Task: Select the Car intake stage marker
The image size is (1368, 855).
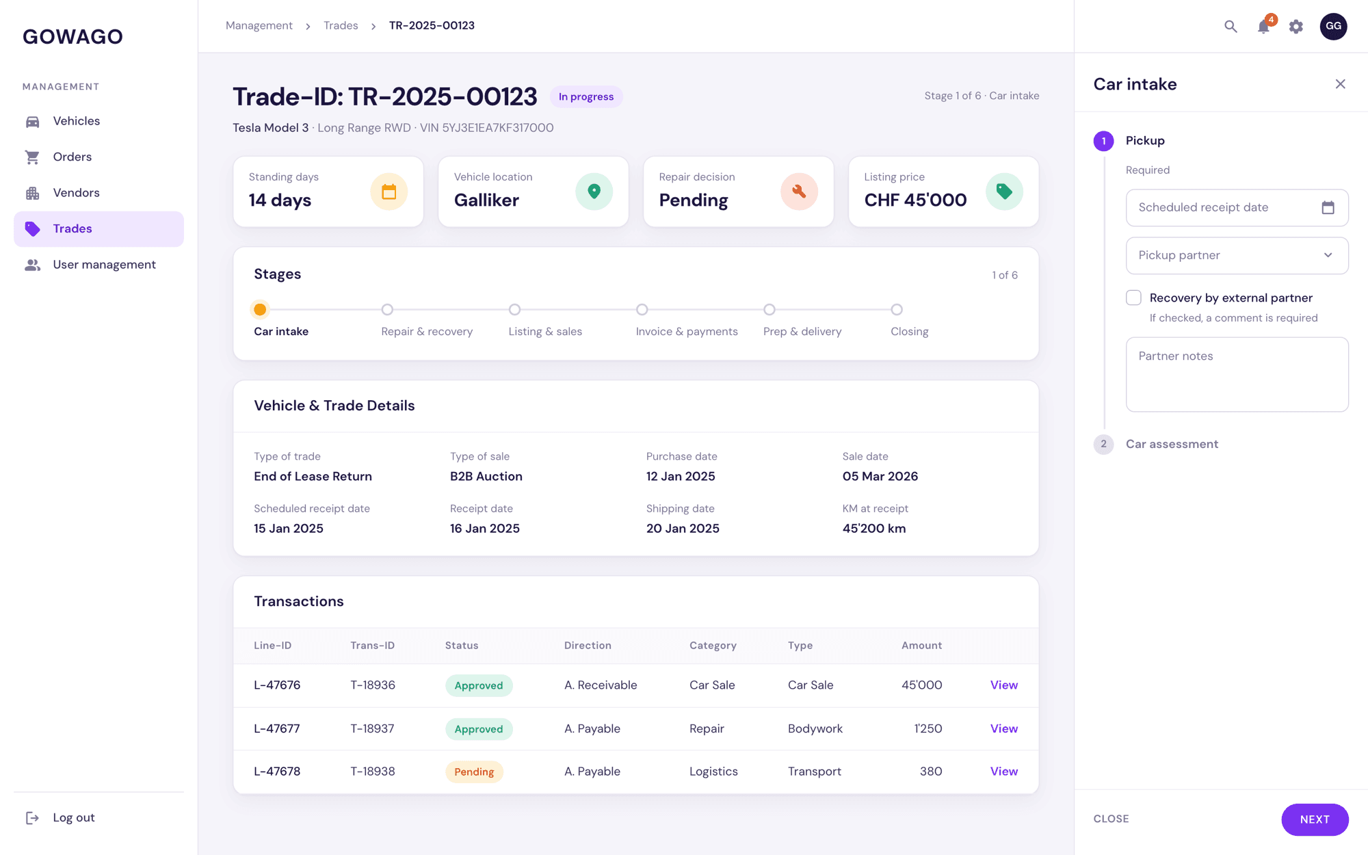Action: coord(260,309)
